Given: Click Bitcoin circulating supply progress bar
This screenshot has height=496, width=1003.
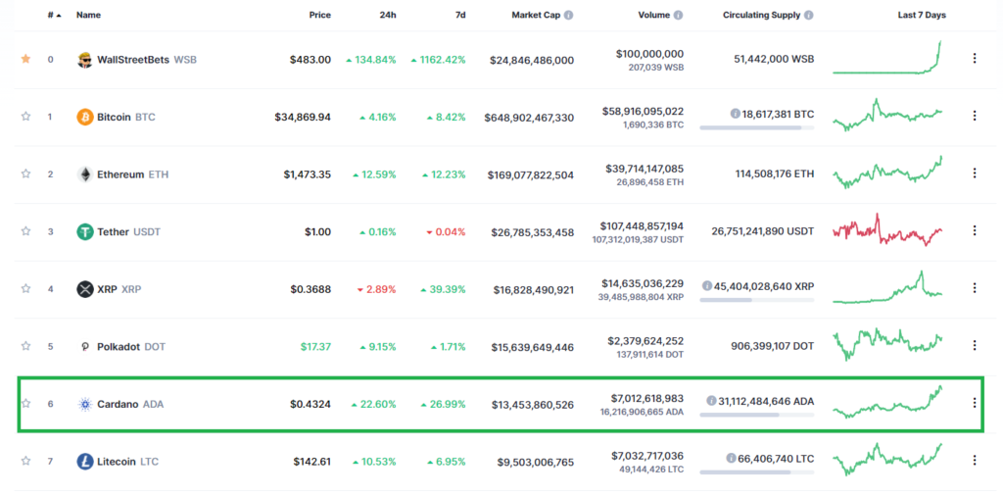Looking at the screenshot, I should (x=757, y=128).
